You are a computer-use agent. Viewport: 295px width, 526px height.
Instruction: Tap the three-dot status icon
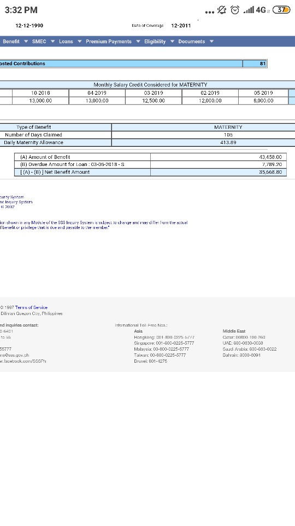click(x=209, y=12)
